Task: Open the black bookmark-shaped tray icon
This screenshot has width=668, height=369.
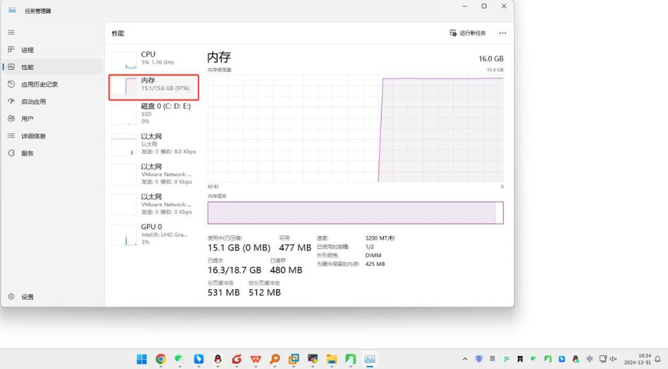Action: 520,359
